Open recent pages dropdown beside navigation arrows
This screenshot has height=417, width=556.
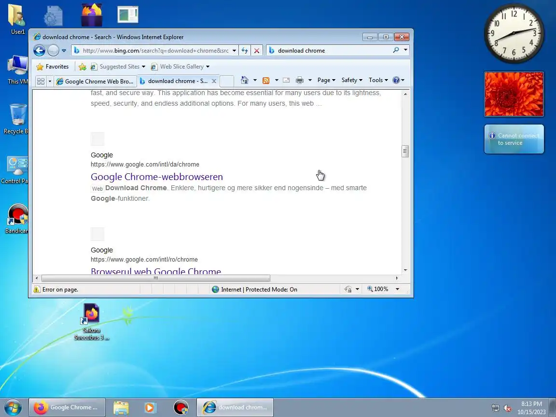(64, 51)
